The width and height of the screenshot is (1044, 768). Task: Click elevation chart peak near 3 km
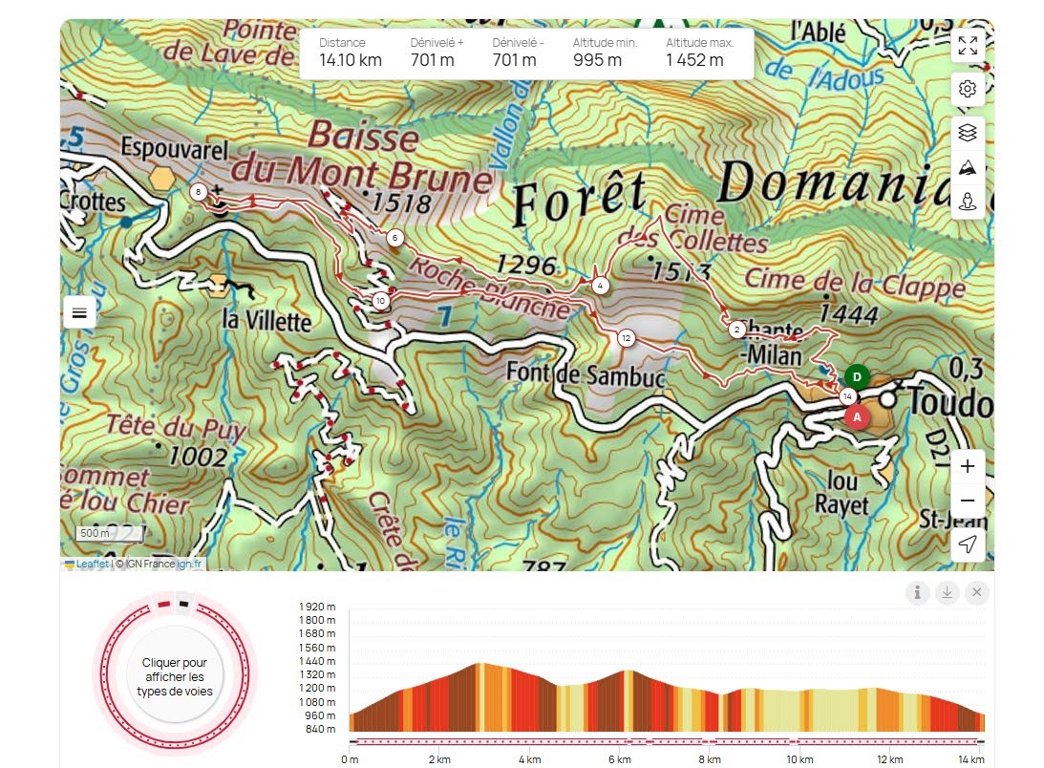pyautogui.click(x=480, y=665)
